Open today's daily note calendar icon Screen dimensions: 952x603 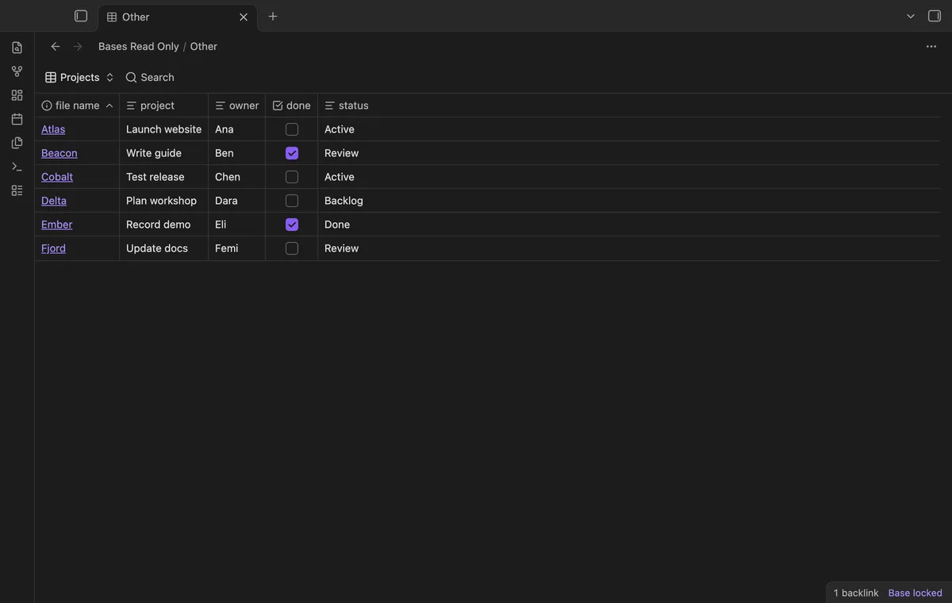click(17, 119)
